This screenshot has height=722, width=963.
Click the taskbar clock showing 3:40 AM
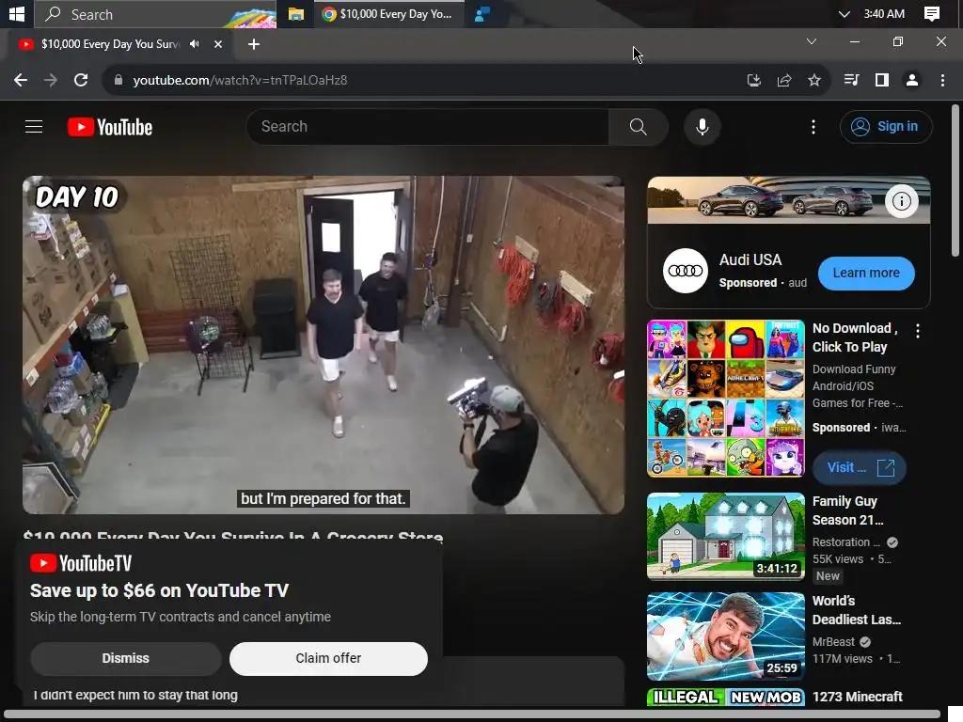pyautogui.click(x=884, y=13)
